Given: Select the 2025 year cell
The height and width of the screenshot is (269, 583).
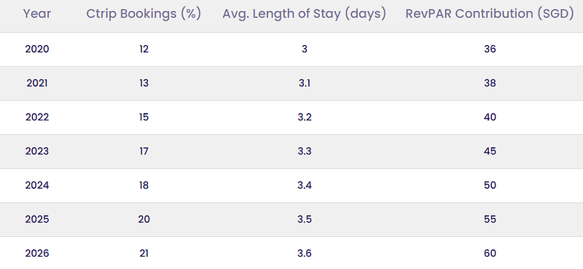Looking at the screenshot, I should click(37, 219).
